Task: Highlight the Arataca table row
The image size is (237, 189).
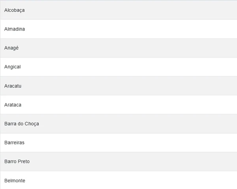Action: 118,105
